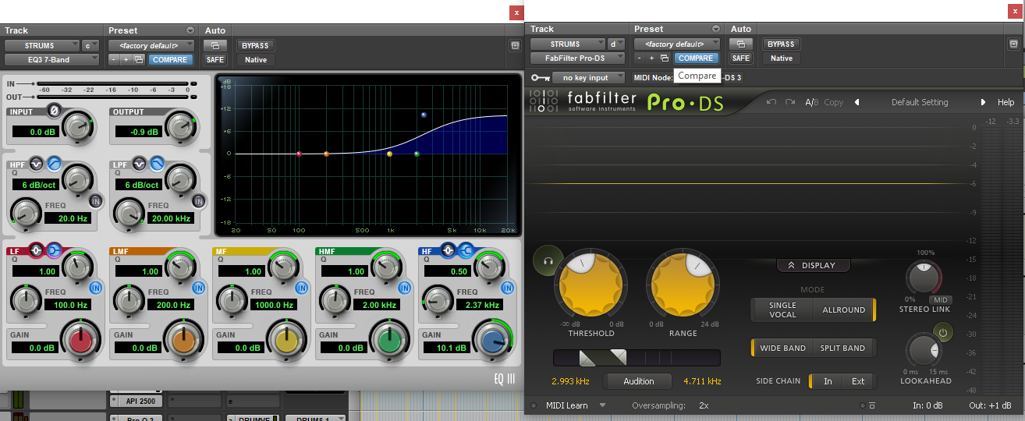Open Pro-DS Default Setting preset menu
Screen dimensions: 1025x421
[x=920, y=102]
